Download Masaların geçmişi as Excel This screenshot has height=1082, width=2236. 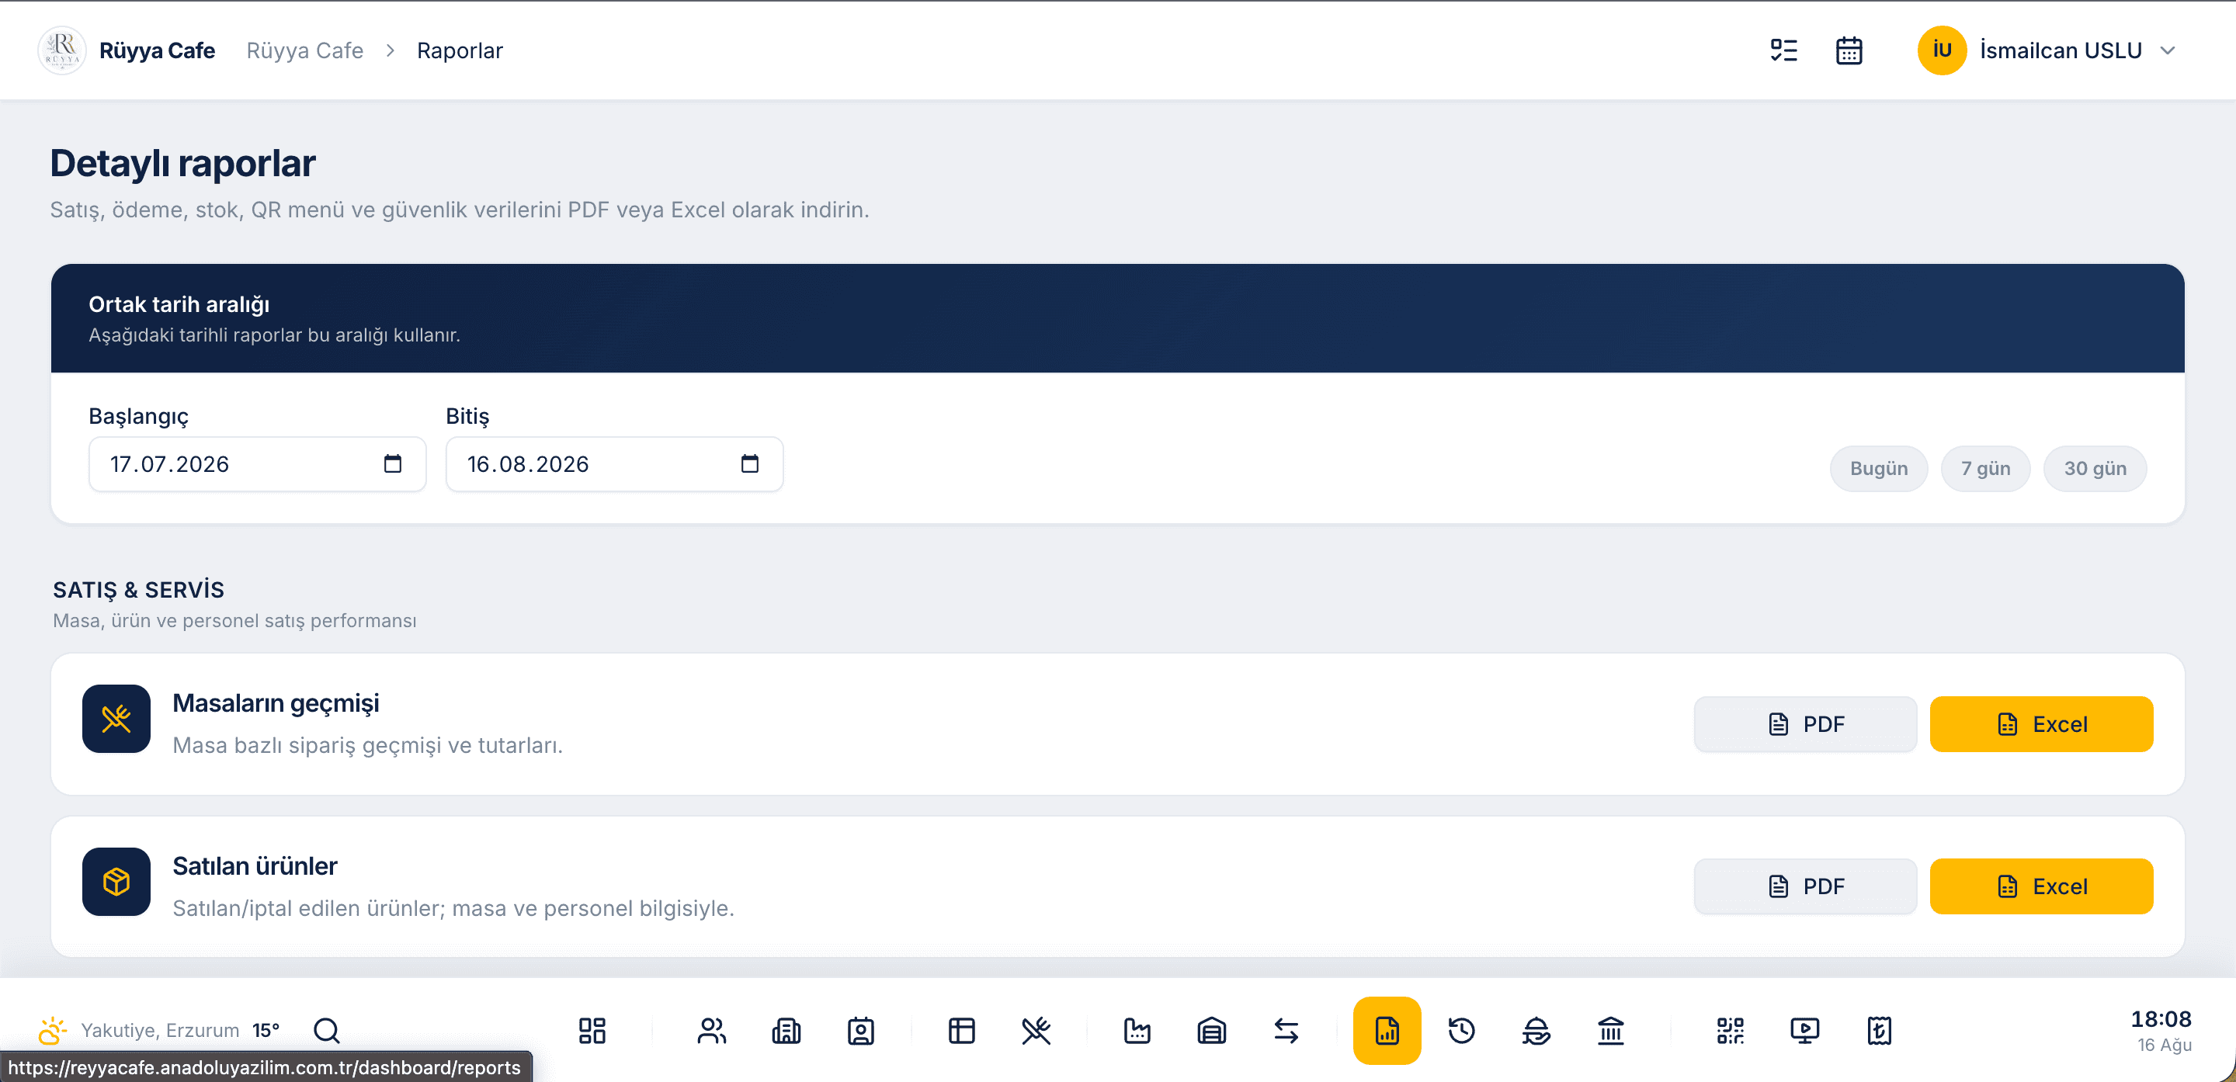coord(2042,723)
